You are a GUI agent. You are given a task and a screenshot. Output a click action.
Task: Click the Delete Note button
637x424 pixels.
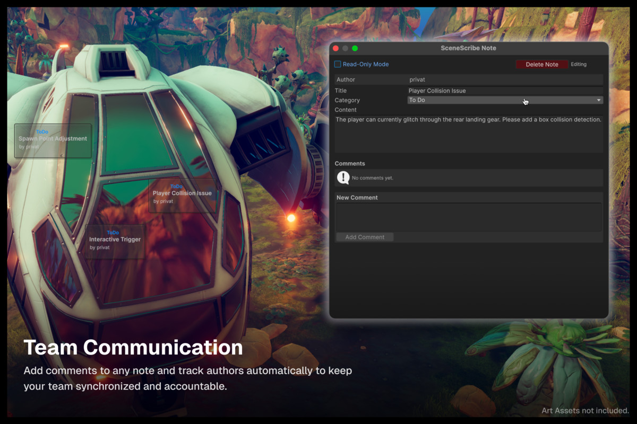pyautogui.click(x=541, y=64)
